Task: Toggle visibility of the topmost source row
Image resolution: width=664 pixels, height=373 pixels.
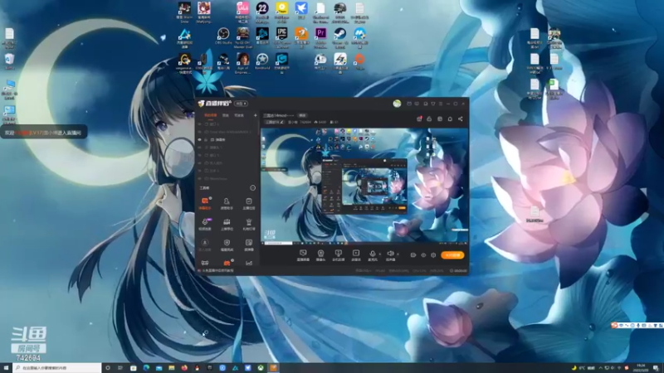Action: pyautogui.click(x=200, y=124)
